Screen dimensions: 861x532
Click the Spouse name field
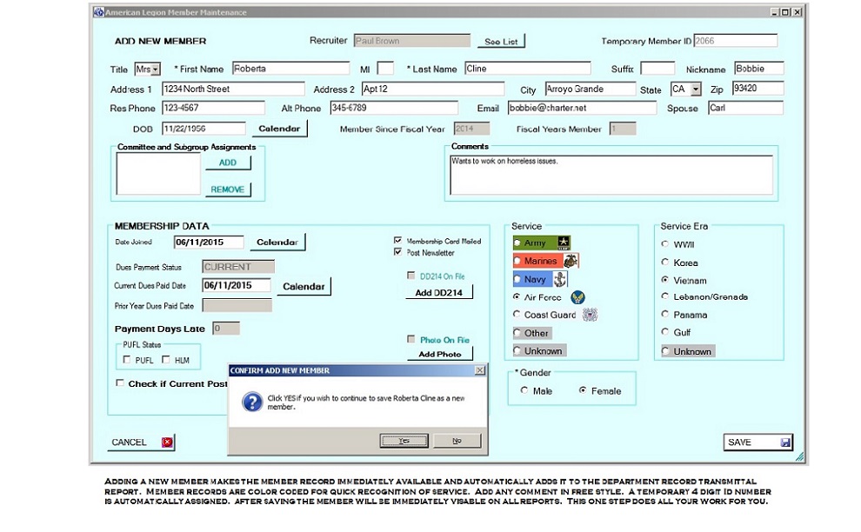click(745, 108)
